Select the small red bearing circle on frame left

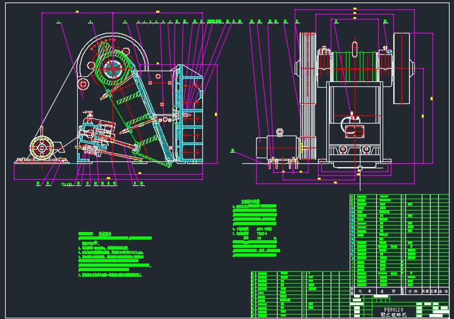82,84
